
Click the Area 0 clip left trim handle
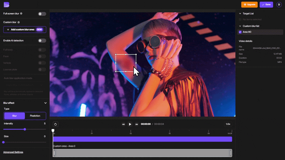(x=54, y=153)
